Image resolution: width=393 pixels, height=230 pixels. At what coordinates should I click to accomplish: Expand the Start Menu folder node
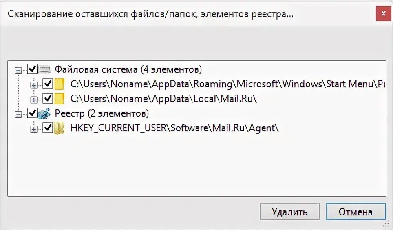[33, 85]
